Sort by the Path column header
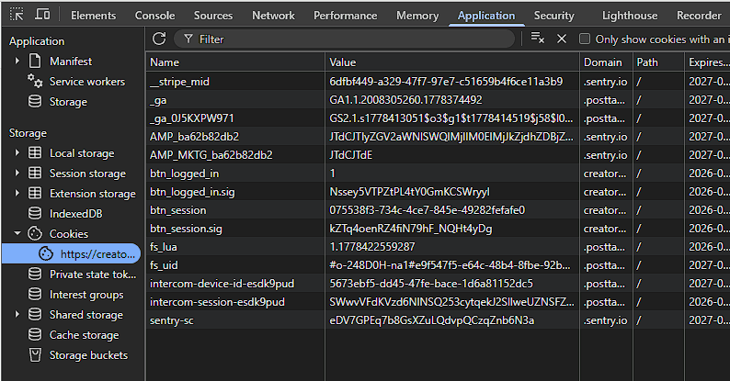Screen dimensions: 730x381 658,62
